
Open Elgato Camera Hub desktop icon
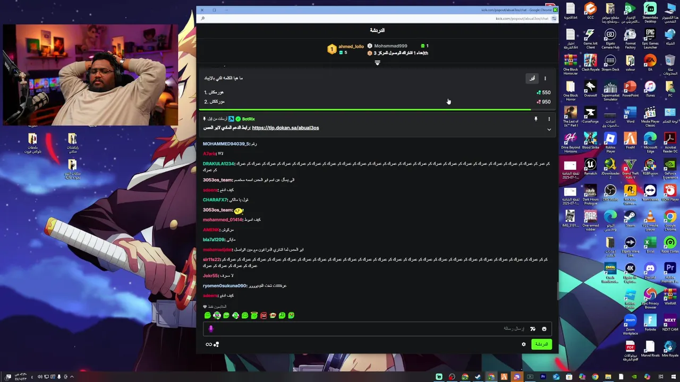610,39
